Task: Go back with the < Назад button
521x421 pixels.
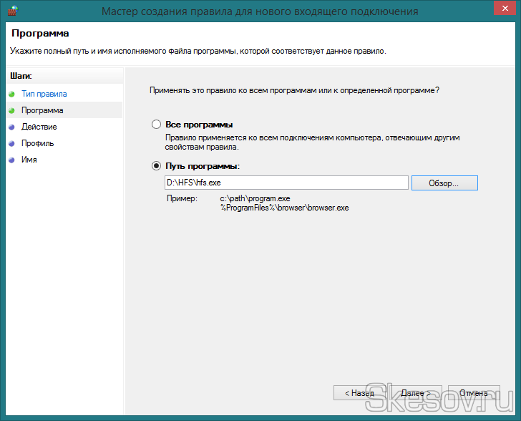Action: coord(359,393)
